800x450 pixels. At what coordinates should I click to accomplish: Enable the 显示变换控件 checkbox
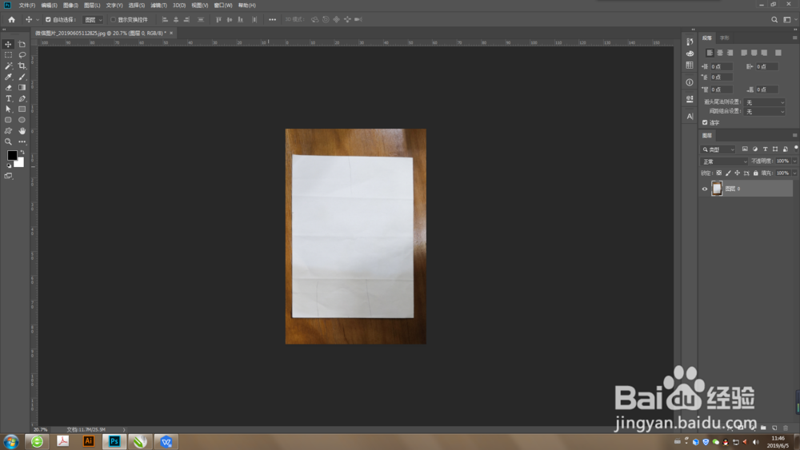(114, 20)
